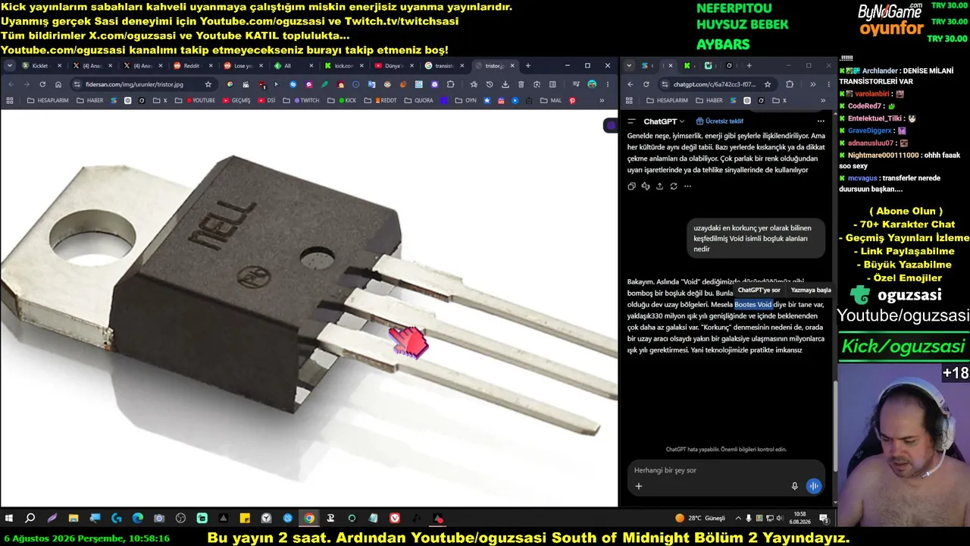Open a new tab in ChatGPT window
The image size is (970, 546).
pyautogui.click(x=749, y=66)
